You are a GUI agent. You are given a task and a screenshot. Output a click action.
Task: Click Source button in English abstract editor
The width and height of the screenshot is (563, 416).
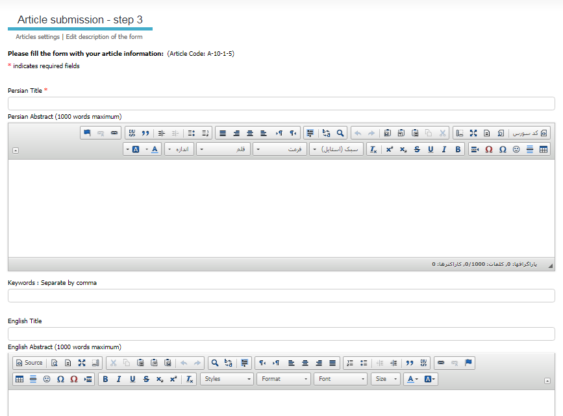click(29, 363)
